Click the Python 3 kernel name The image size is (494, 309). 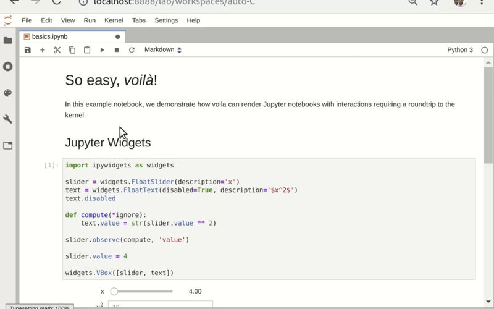tap(460, 50)
